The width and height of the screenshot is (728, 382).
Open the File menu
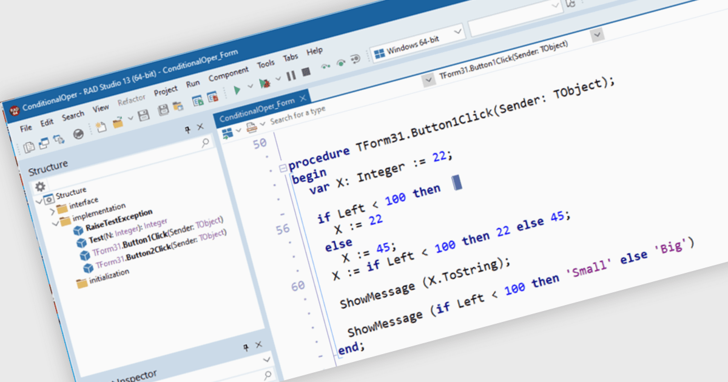26,128
